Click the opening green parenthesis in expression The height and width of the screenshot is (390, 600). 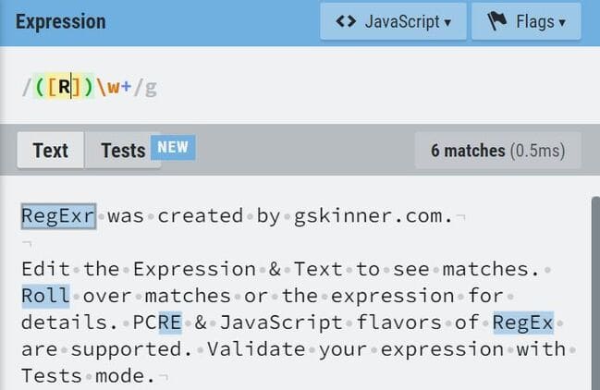[x=40, y=87]
